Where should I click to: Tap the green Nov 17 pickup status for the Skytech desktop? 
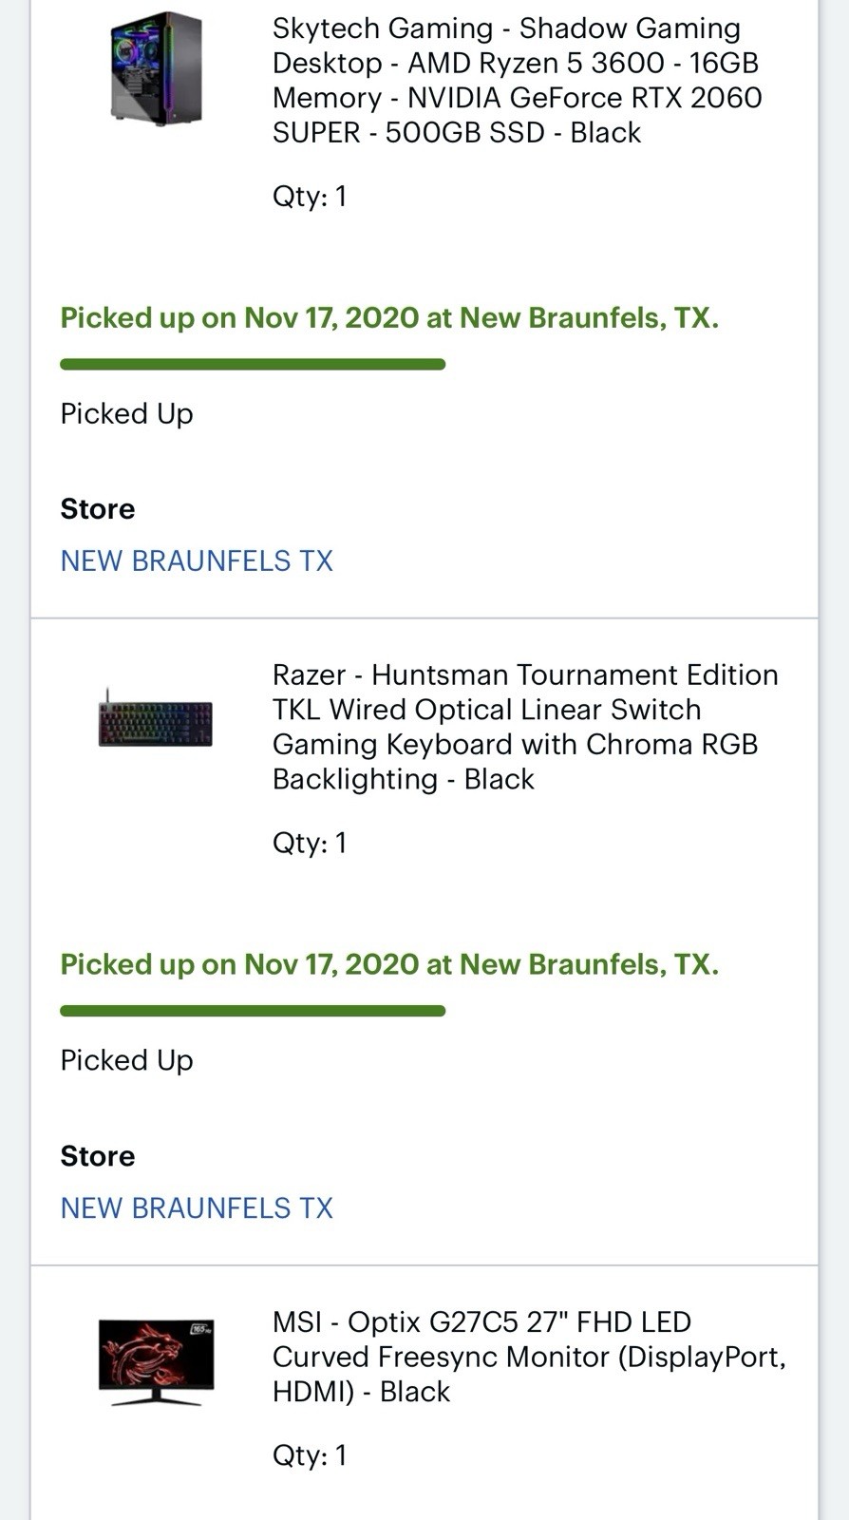[x=389, y=317]
